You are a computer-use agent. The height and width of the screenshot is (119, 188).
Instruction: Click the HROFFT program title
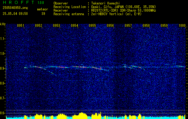click(18, 2)
